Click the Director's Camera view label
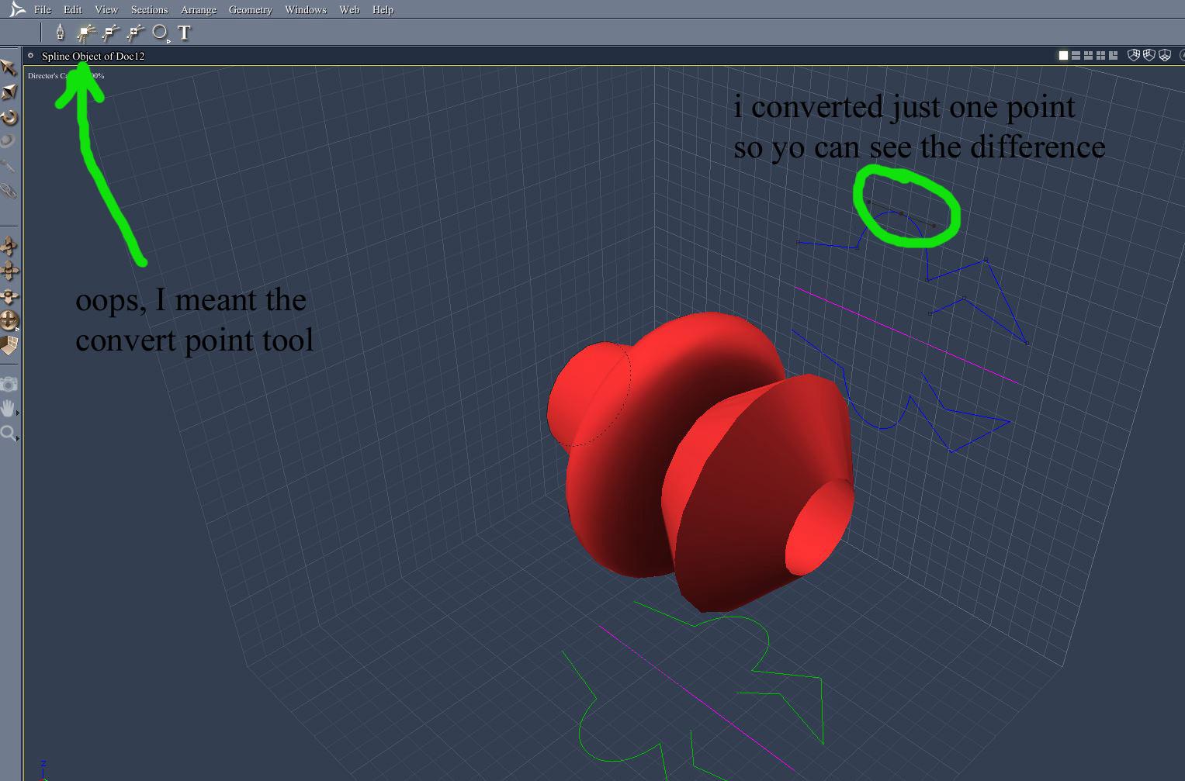Viewport: 1185px width, 781px height. 65,76
